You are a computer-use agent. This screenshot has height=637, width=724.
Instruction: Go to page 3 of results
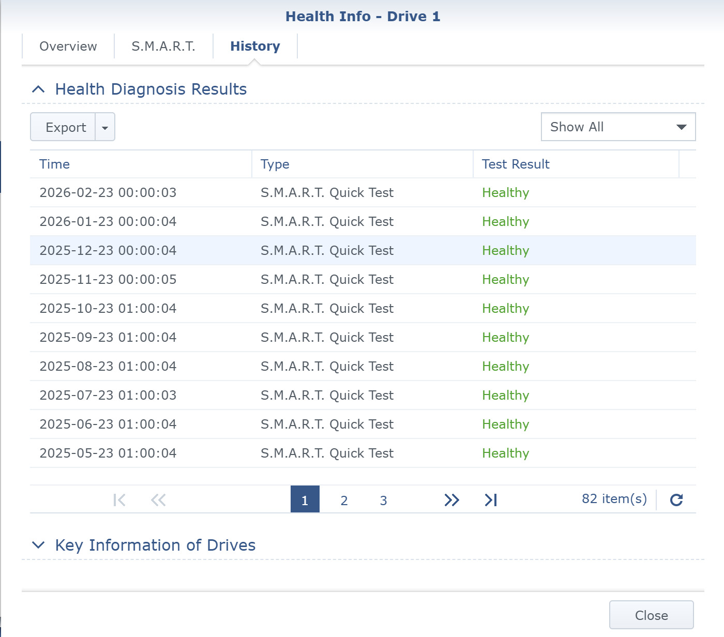[x=383, y=500]
